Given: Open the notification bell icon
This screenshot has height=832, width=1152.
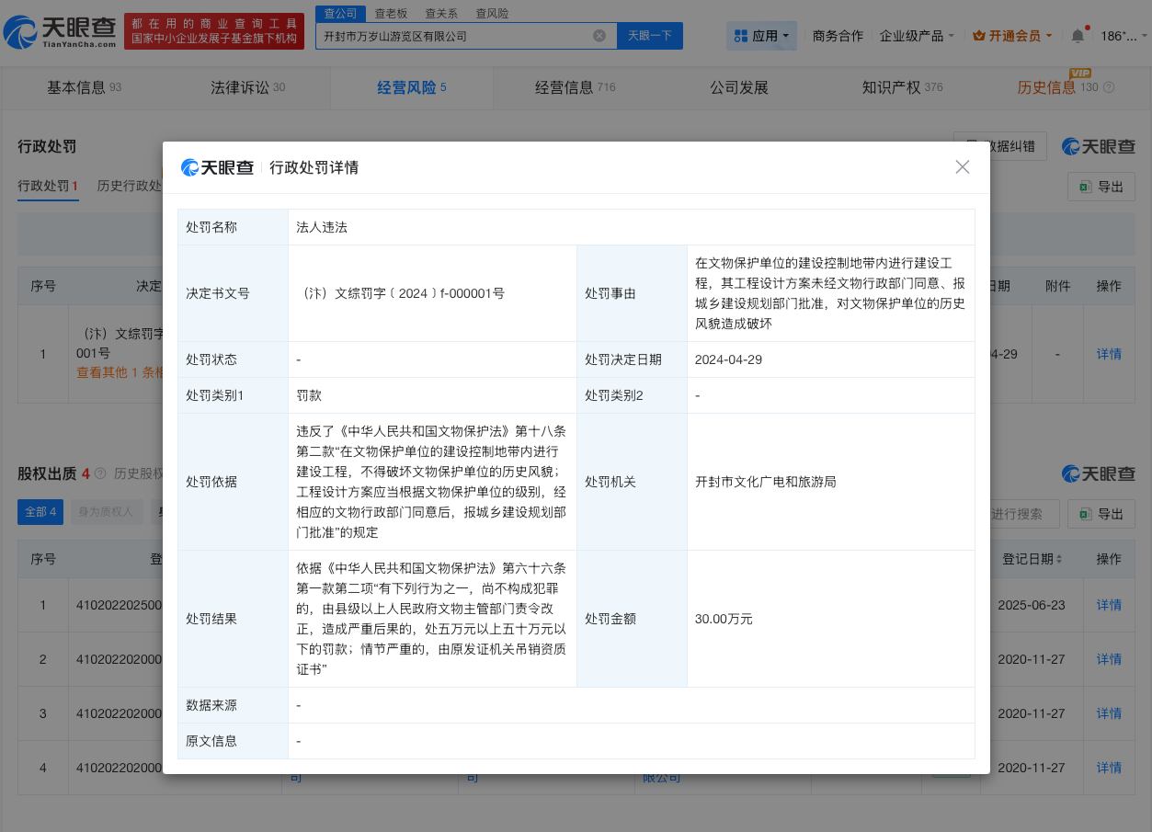Looking at the screenshot, I should pos(1078,36).
